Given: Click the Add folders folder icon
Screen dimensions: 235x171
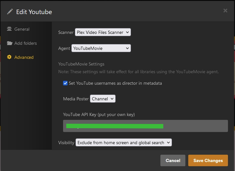Looking at the screenshot, I should (x=10, y=43).
